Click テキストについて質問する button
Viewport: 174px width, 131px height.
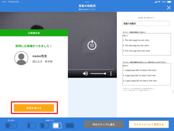(149, 124)
